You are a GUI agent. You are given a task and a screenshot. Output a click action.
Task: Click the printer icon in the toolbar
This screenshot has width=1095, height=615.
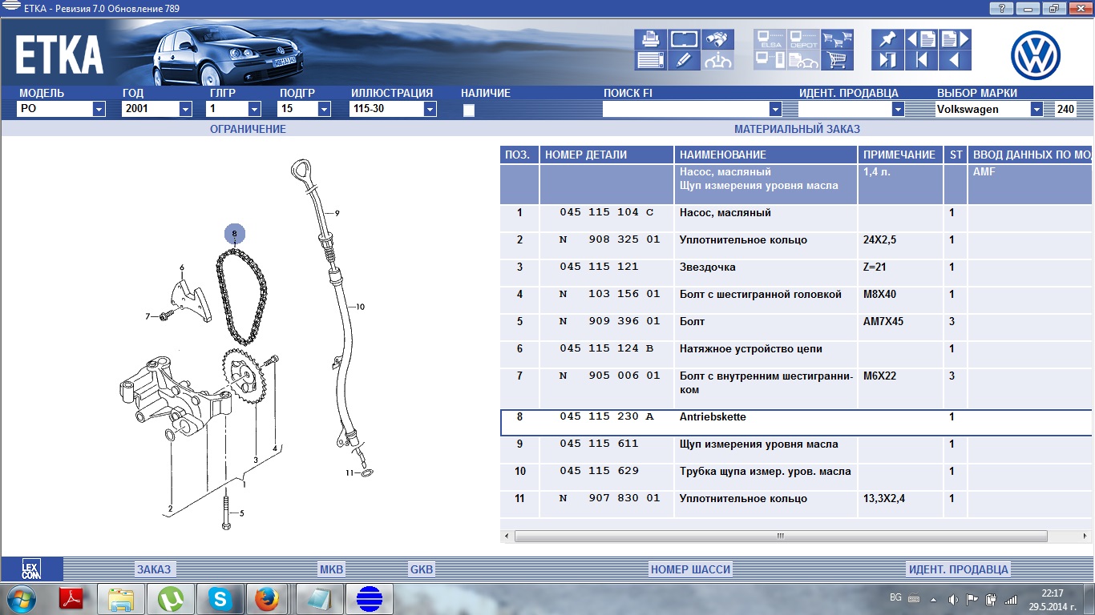pos(650,39)
